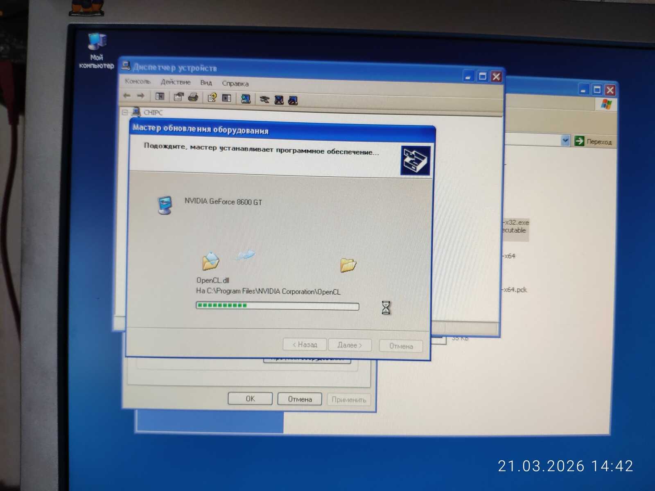Screen dimensions: 655x491
Task: Open device Properties from the toolbar
Action: [178, 97]
